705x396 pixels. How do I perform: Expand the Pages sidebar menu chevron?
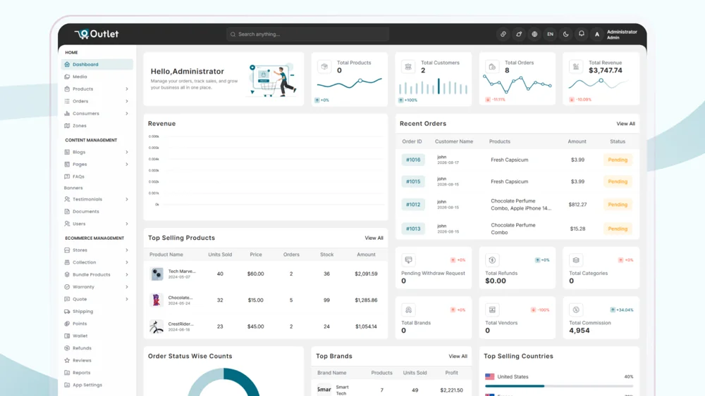pos(127,164)
